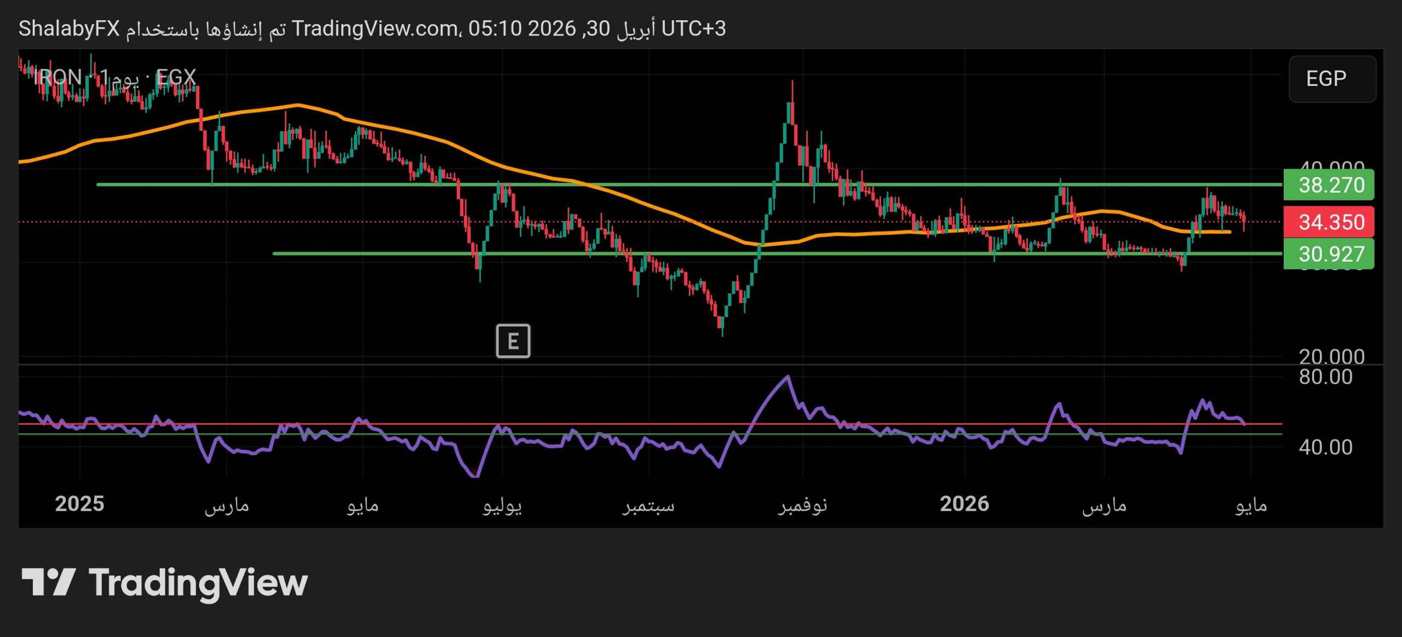Click the TradingView logo icon
The width and height of the screenshot is (1402, 637).
(48, 582)
